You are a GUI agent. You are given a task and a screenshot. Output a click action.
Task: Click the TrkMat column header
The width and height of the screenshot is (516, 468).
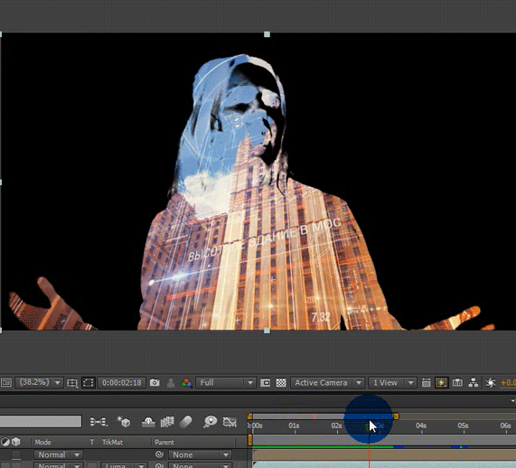(112, 442)
